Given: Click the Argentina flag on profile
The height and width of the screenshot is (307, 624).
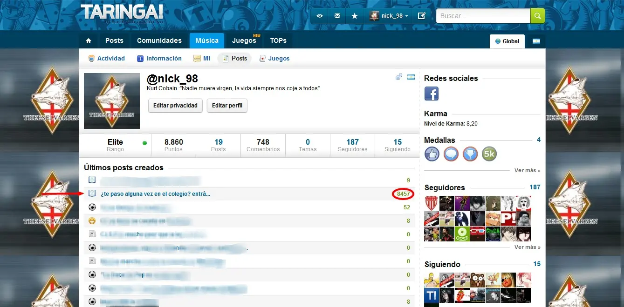Looking at the screenshot, I should pos(411,77).
